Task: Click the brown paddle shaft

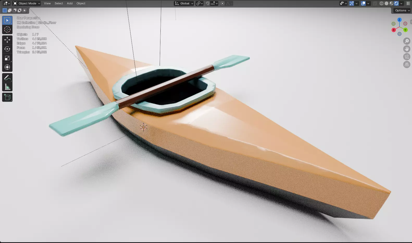Action: 166,86
